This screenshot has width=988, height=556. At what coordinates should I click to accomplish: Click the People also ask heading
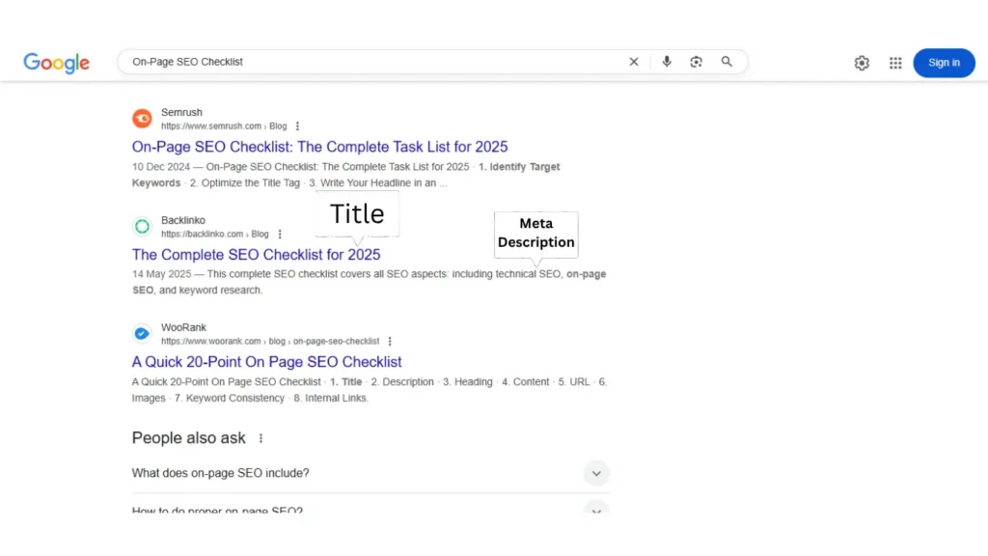click(188, 438)
